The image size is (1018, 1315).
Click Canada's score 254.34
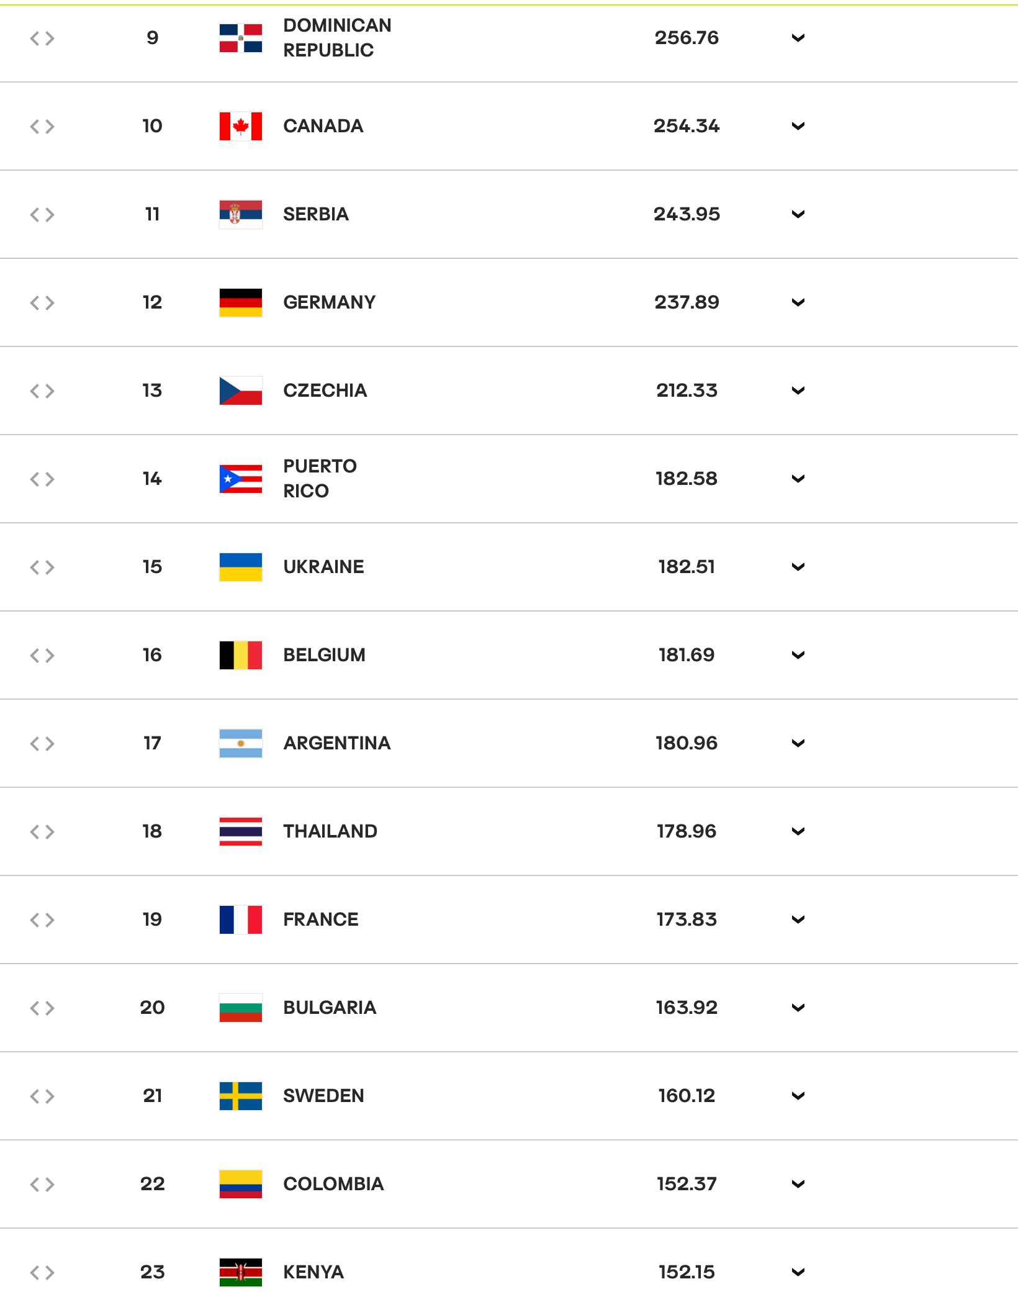point(687,126)
